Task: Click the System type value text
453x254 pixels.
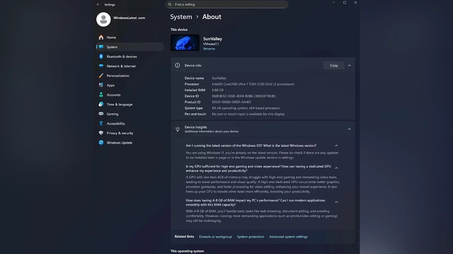Action: tap(246, 108)
